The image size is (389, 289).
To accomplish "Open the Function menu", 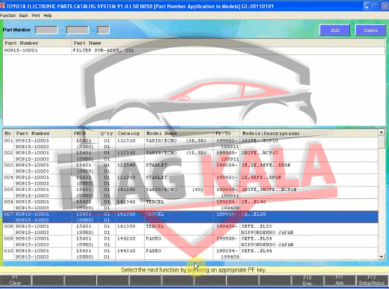I will pyautogui.click(x=8, y=16).
